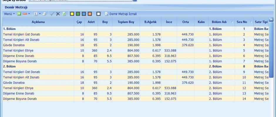
Task: Click the sigma sum icon
Action: pos(35,14)
